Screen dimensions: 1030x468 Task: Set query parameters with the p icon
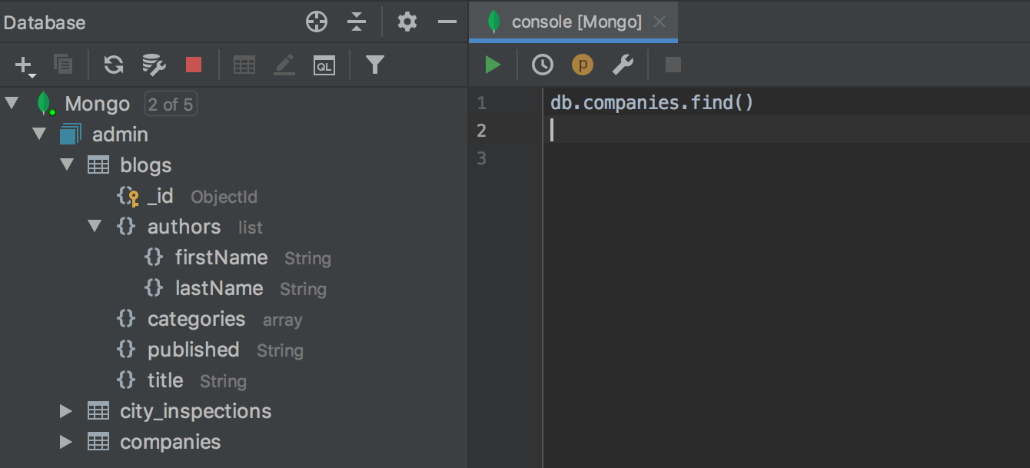click(583, 65)
